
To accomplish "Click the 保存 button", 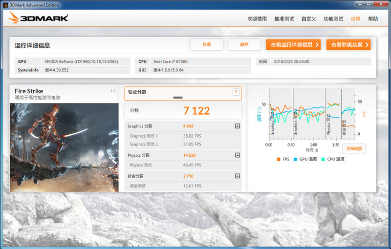I will pyautogui.click(x=244, y=44).
